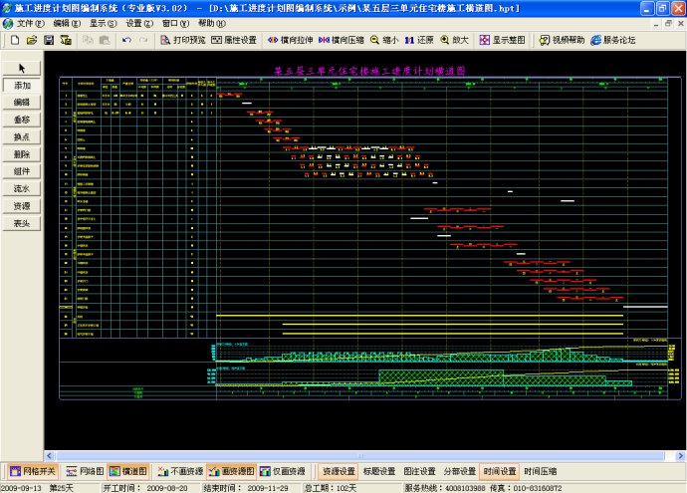Click the 换点 side button
Image resolution: width=687 pixels, height=493 pixels.
coord(22,136)
